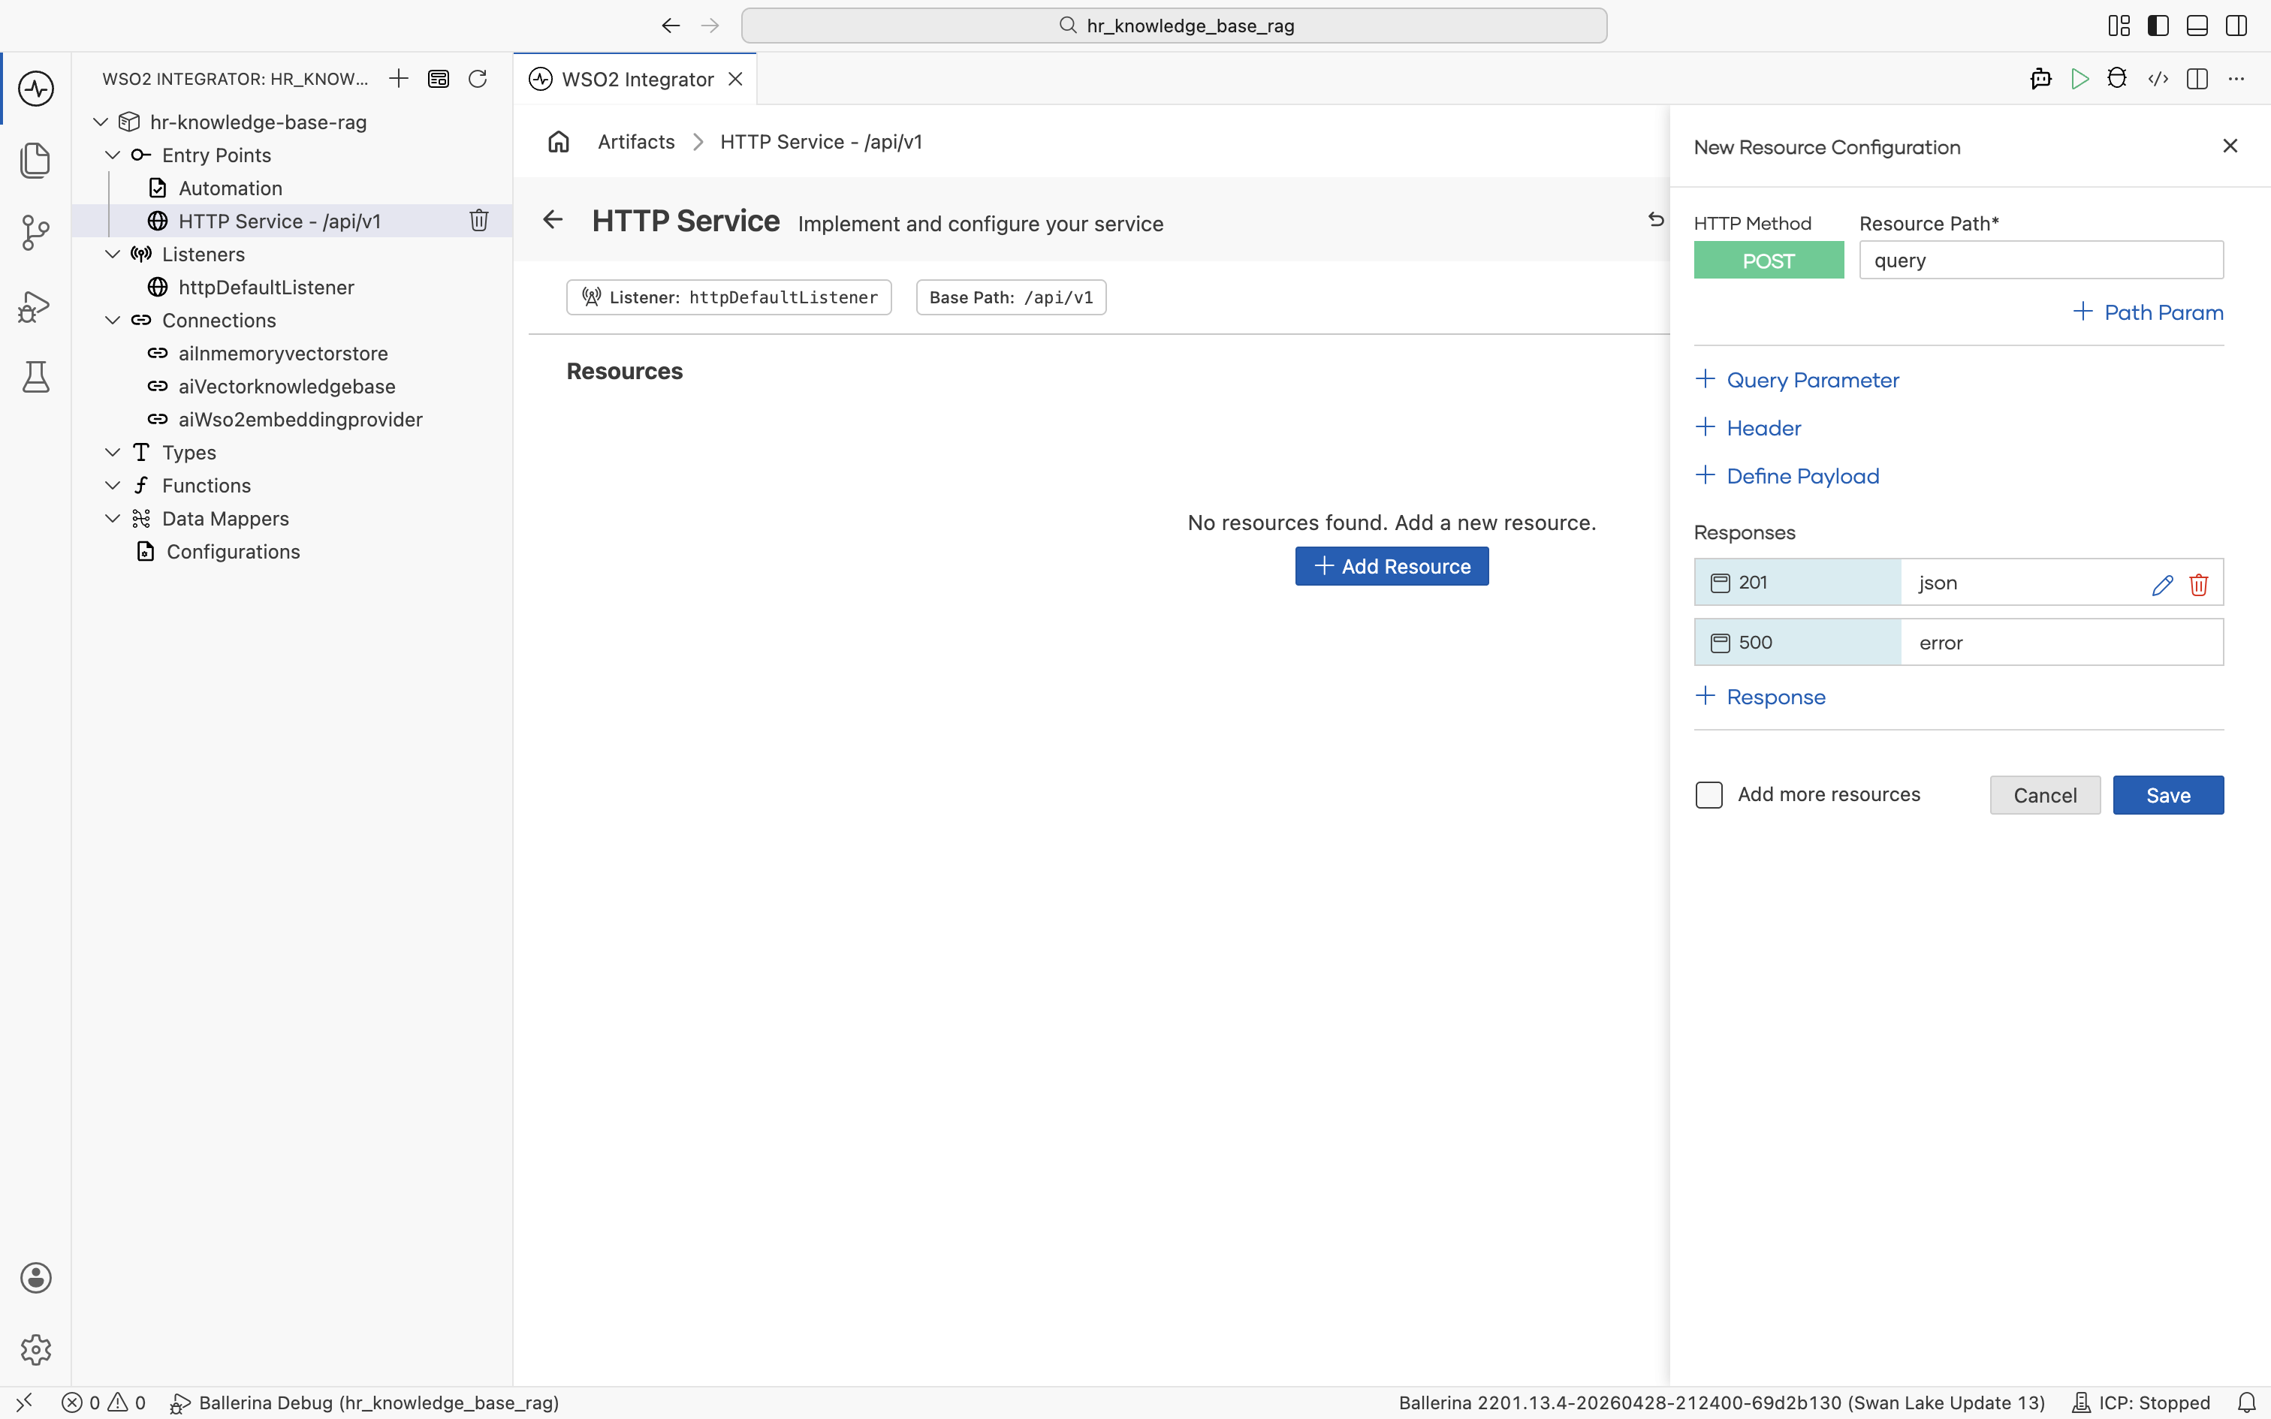
Task: Collapse the Functions section
Action: [x=113, y=485]
